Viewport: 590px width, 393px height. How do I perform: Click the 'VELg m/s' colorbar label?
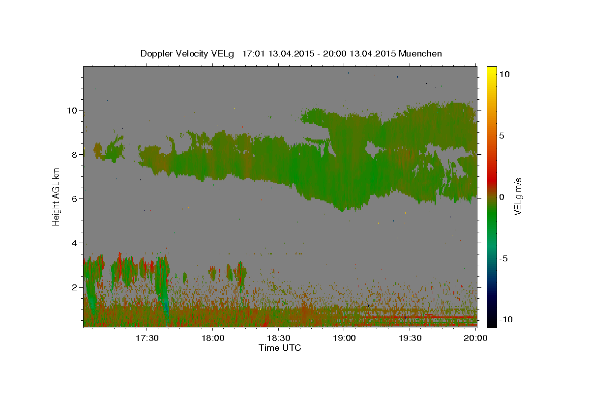[518, 196]
